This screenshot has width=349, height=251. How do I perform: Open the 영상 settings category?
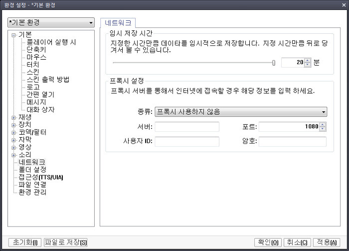coord(25,147)
